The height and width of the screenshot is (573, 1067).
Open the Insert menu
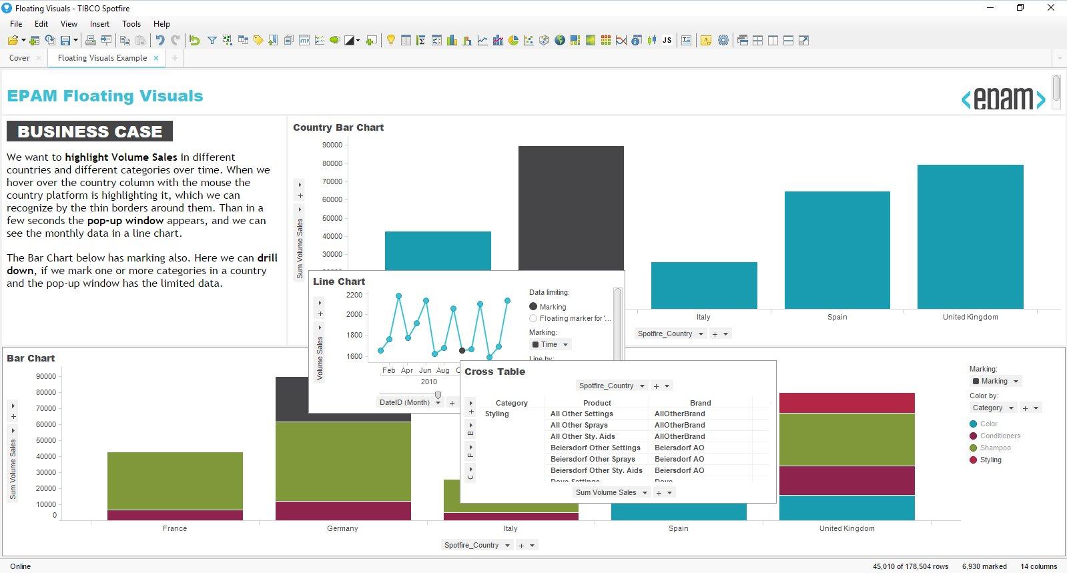[x=99, y=23]
